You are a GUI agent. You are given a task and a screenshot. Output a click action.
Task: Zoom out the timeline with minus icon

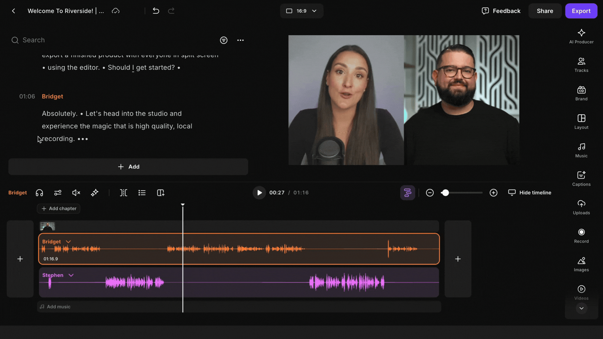click(430, 193)
